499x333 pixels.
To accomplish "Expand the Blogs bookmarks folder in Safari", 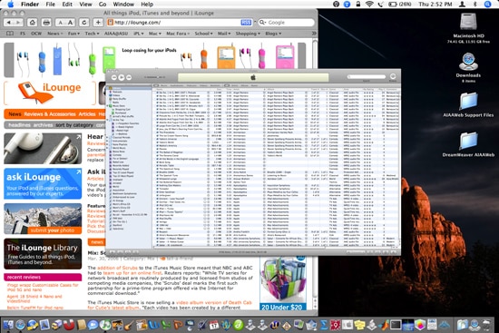I will pos(273,34).
